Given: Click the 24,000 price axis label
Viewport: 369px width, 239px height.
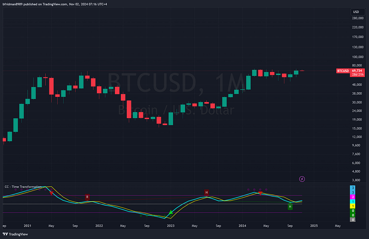Looking at the screenshot, I should pyautogui.click(x=358, y=111).
